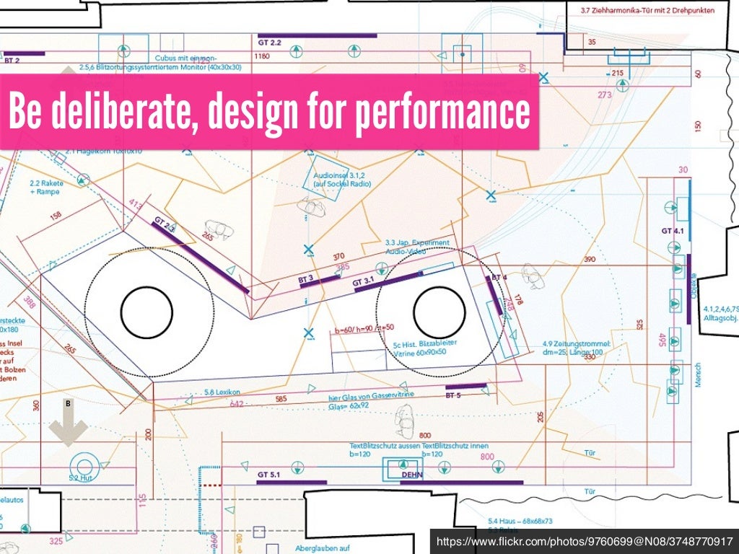Click the '585' dimension number
The width and height of the screenshot is (739, 554).
(281, 399)
